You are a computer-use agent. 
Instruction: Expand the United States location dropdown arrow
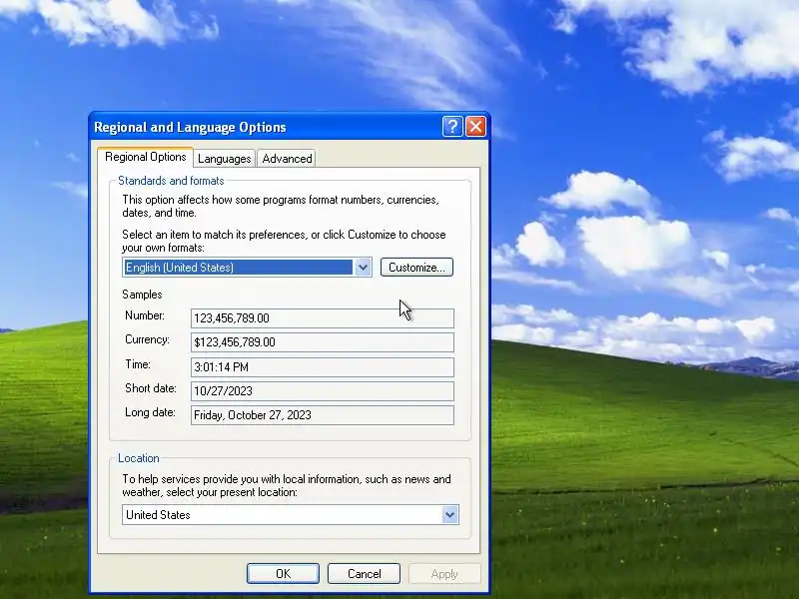tap(449, 514)
